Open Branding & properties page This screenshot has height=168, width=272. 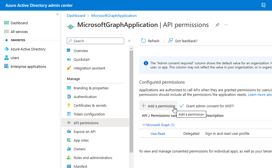coord(91,88)
